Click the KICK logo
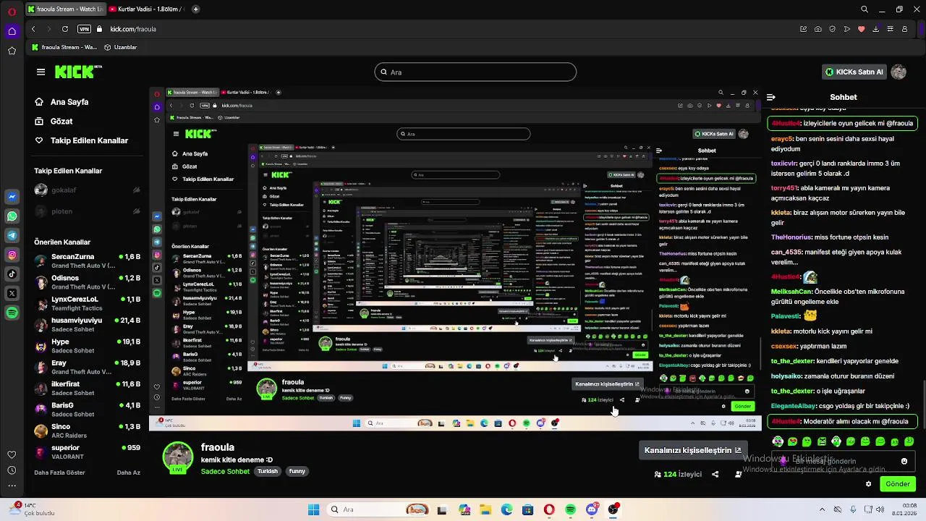 coord(78,72)
